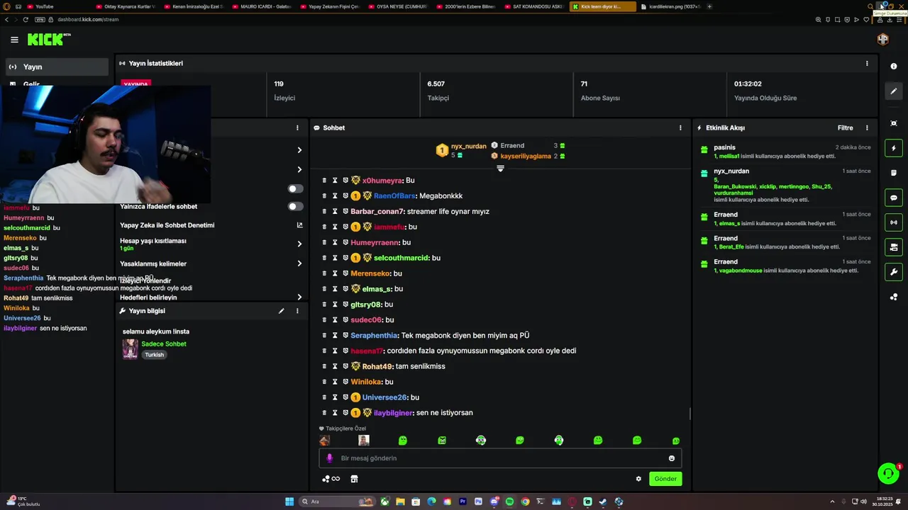Delete x0humeyra's message with the trash icon
The image size is (908, 510).
[x=324, y=181]
